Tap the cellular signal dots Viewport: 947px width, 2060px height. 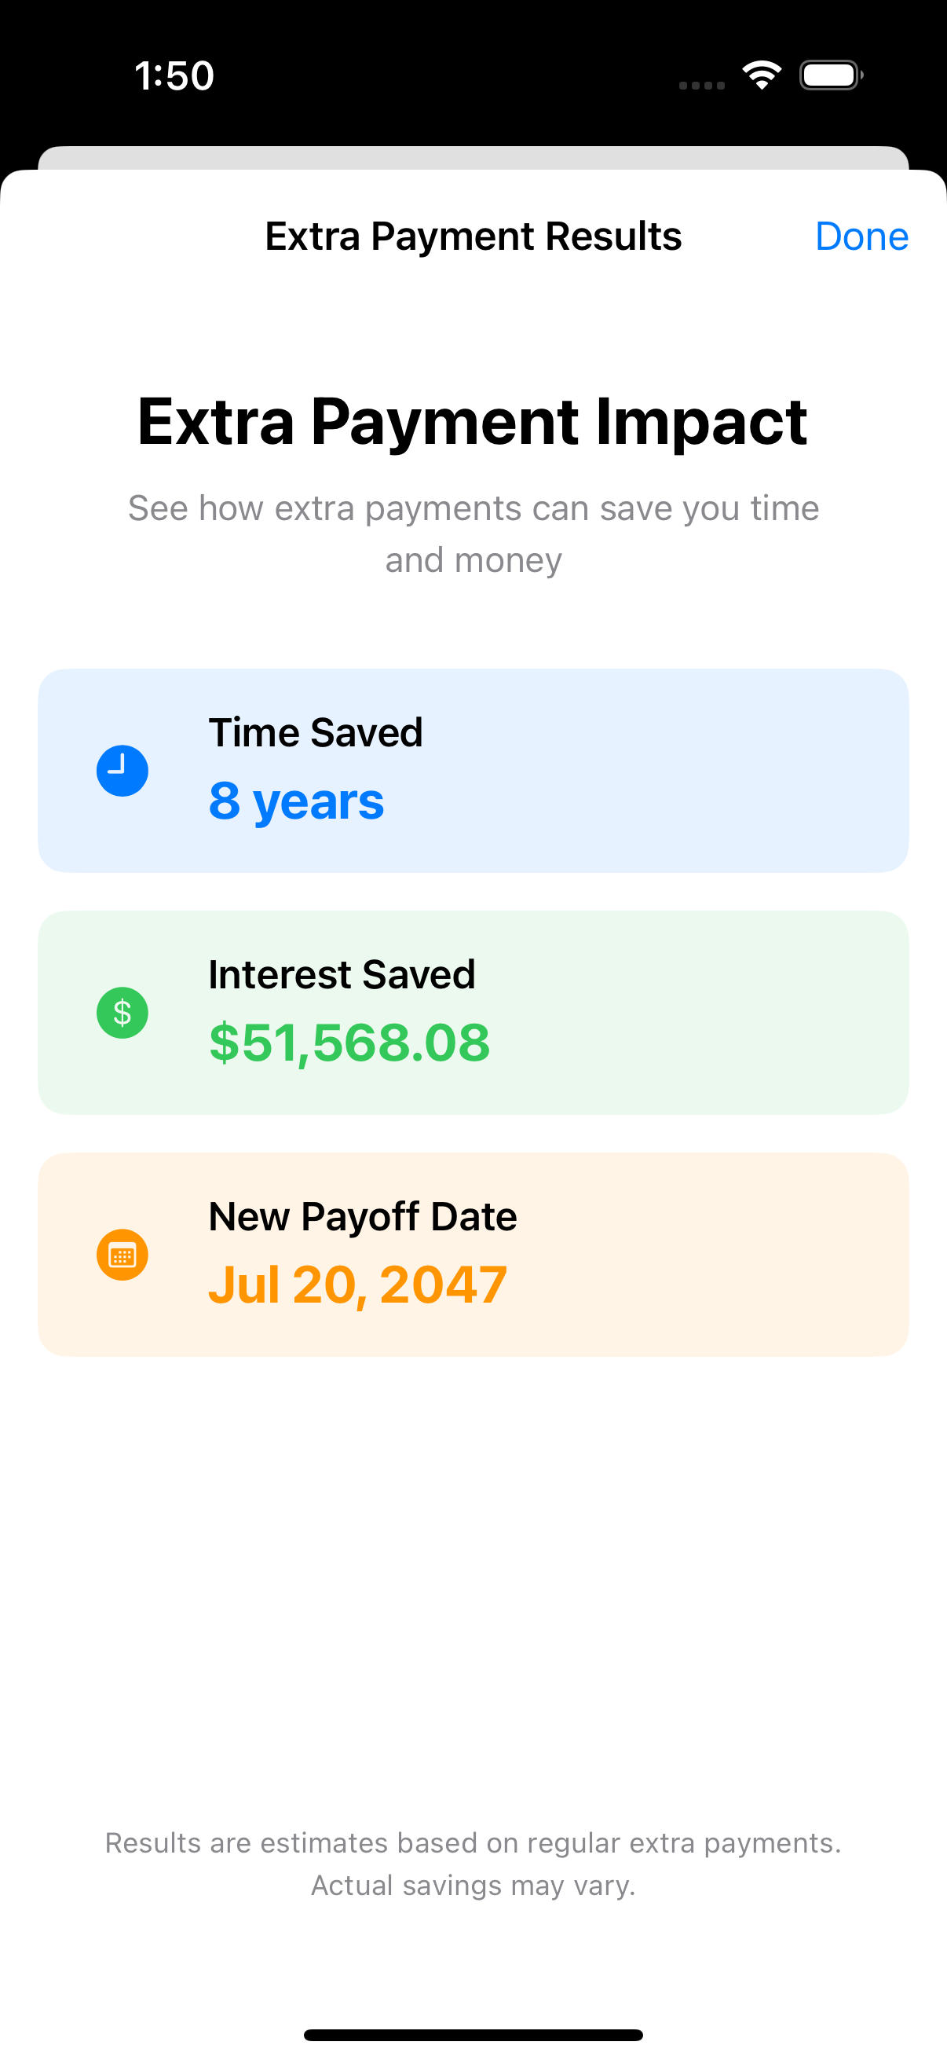[702, 85]
